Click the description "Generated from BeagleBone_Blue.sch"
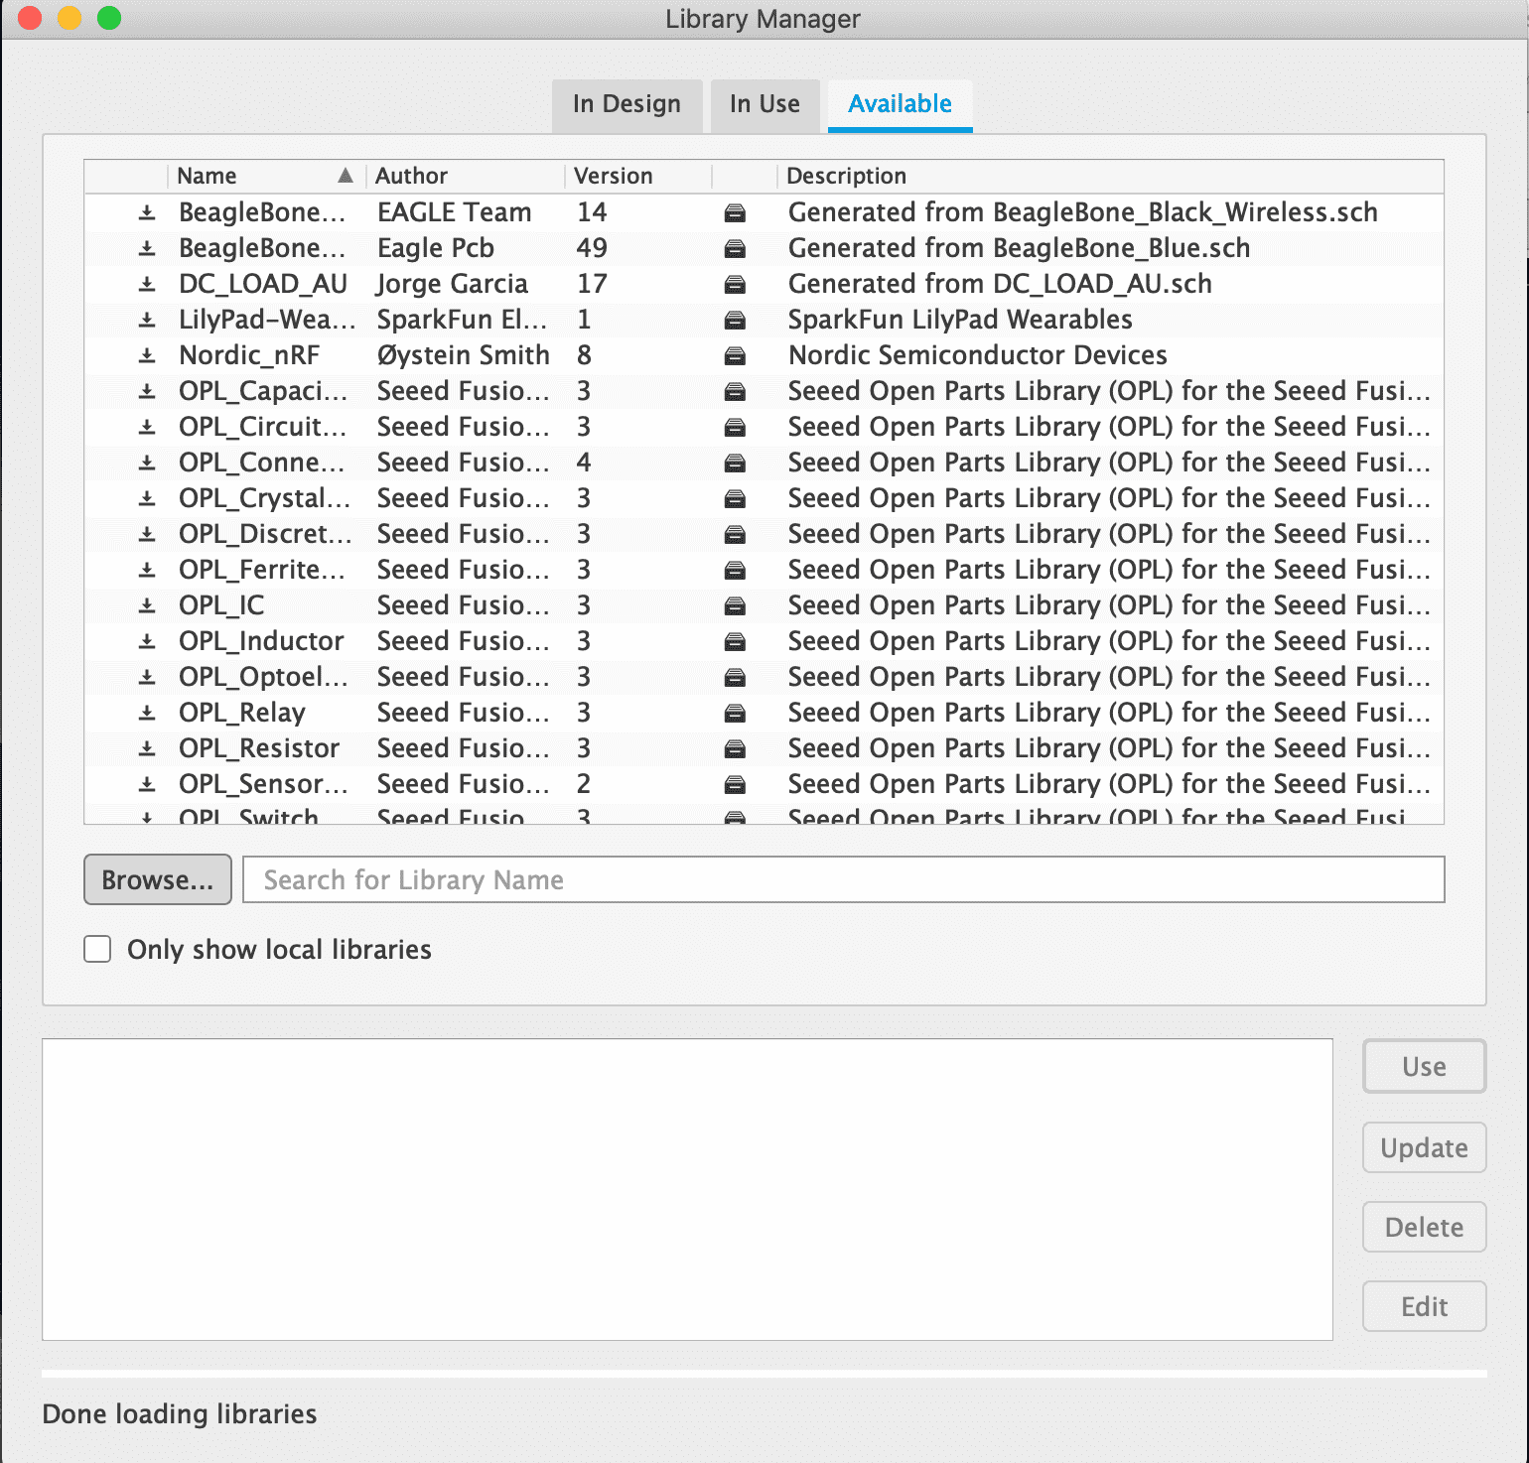This screenshot has height=1463, width=1529. coord(1019,248)
